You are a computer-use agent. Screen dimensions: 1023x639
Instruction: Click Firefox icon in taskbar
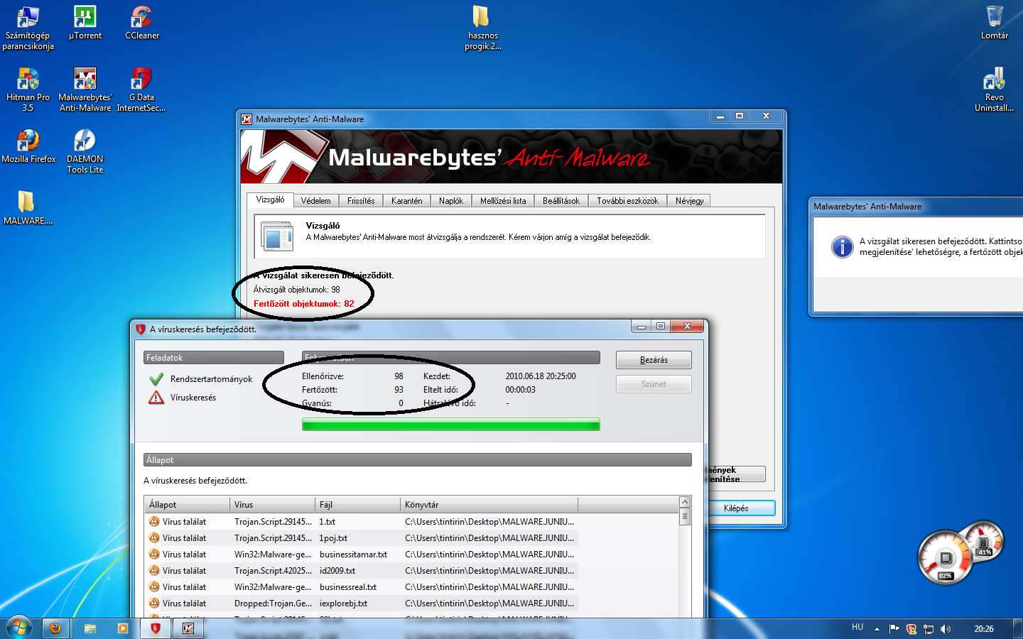click(55, 628)
